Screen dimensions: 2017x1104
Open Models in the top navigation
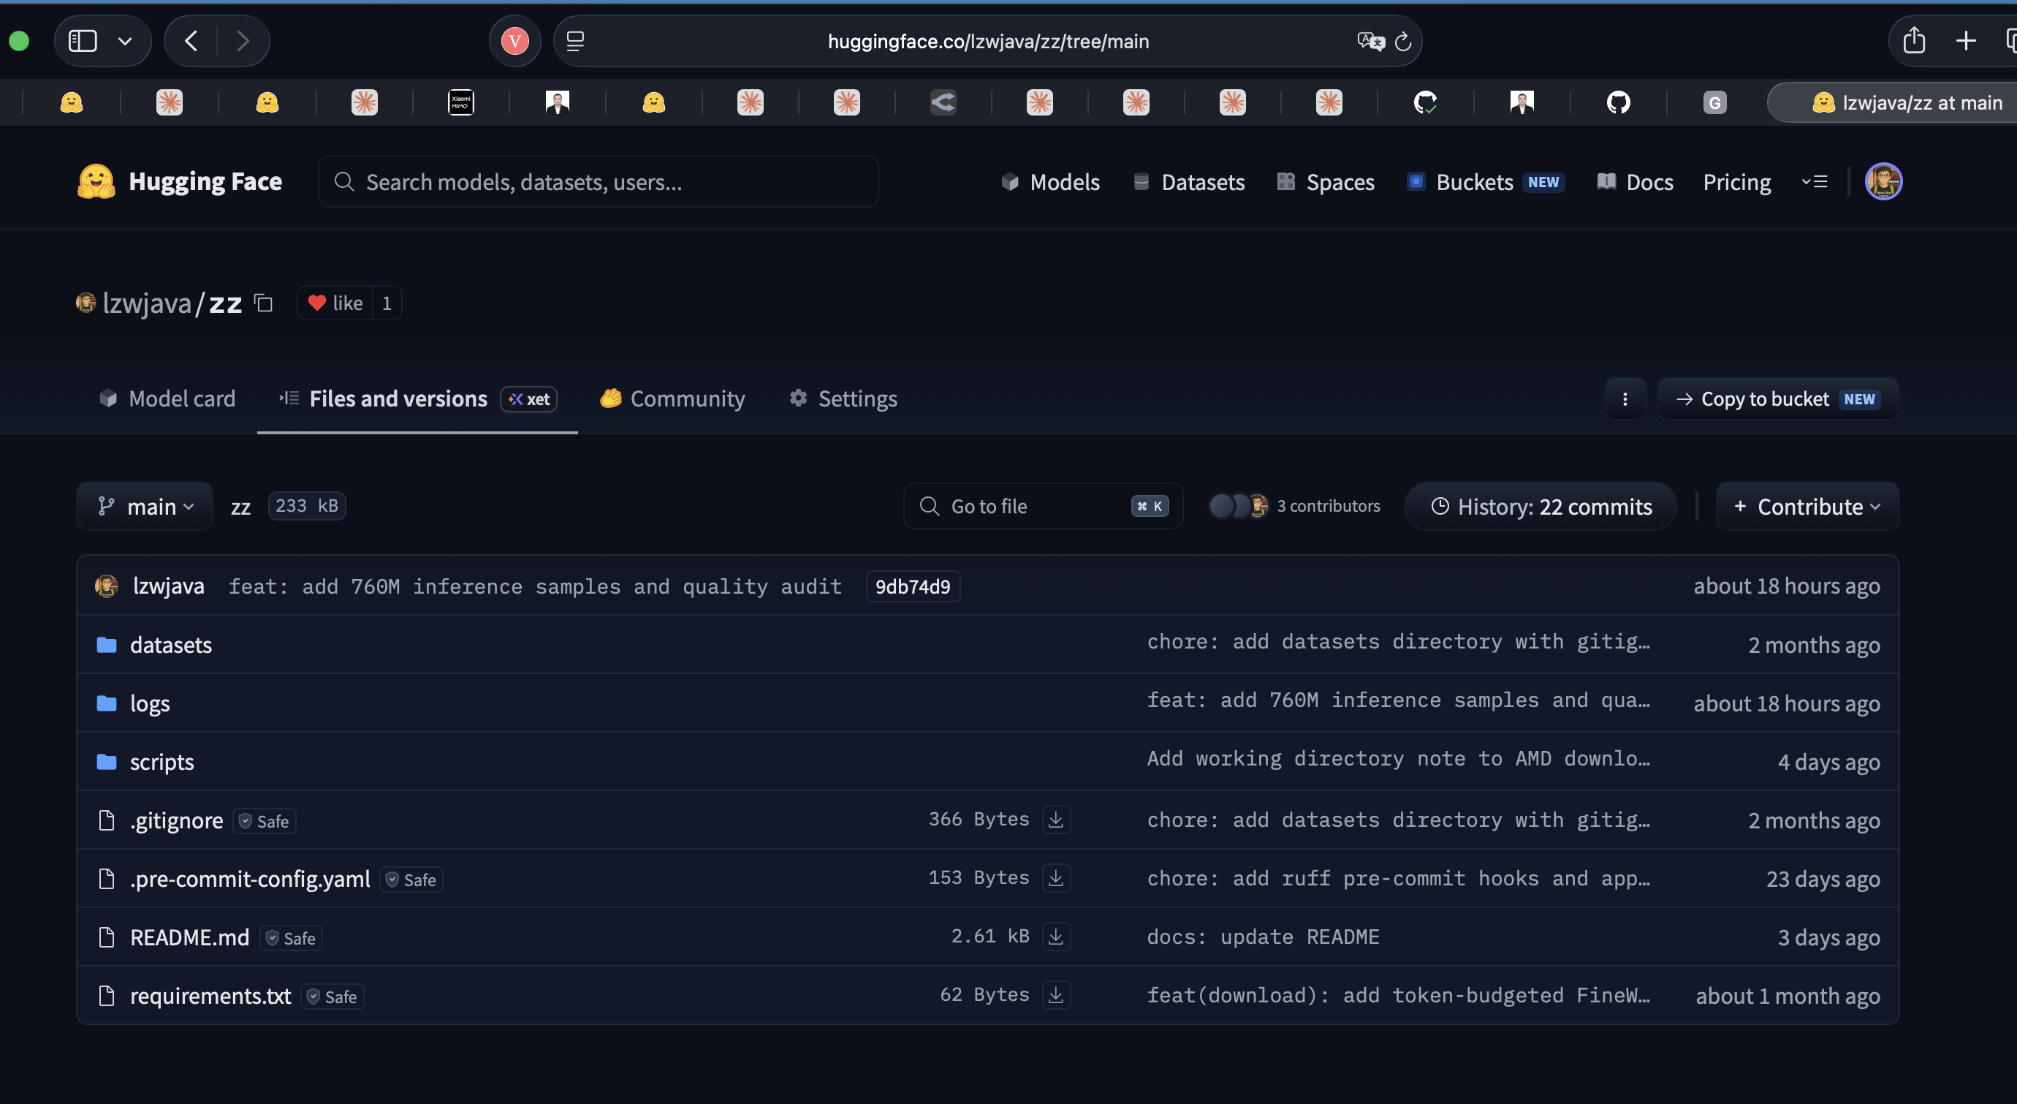(x=1050, y=182)
